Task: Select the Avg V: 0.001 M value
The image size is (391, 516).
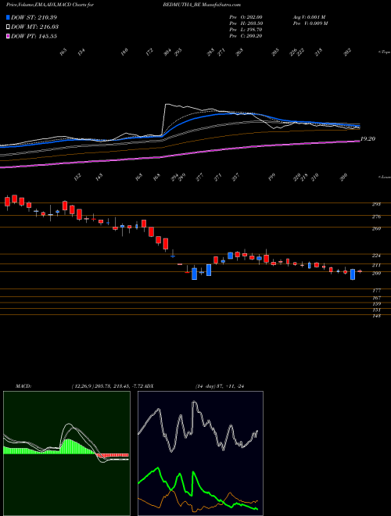Action: 309,17
